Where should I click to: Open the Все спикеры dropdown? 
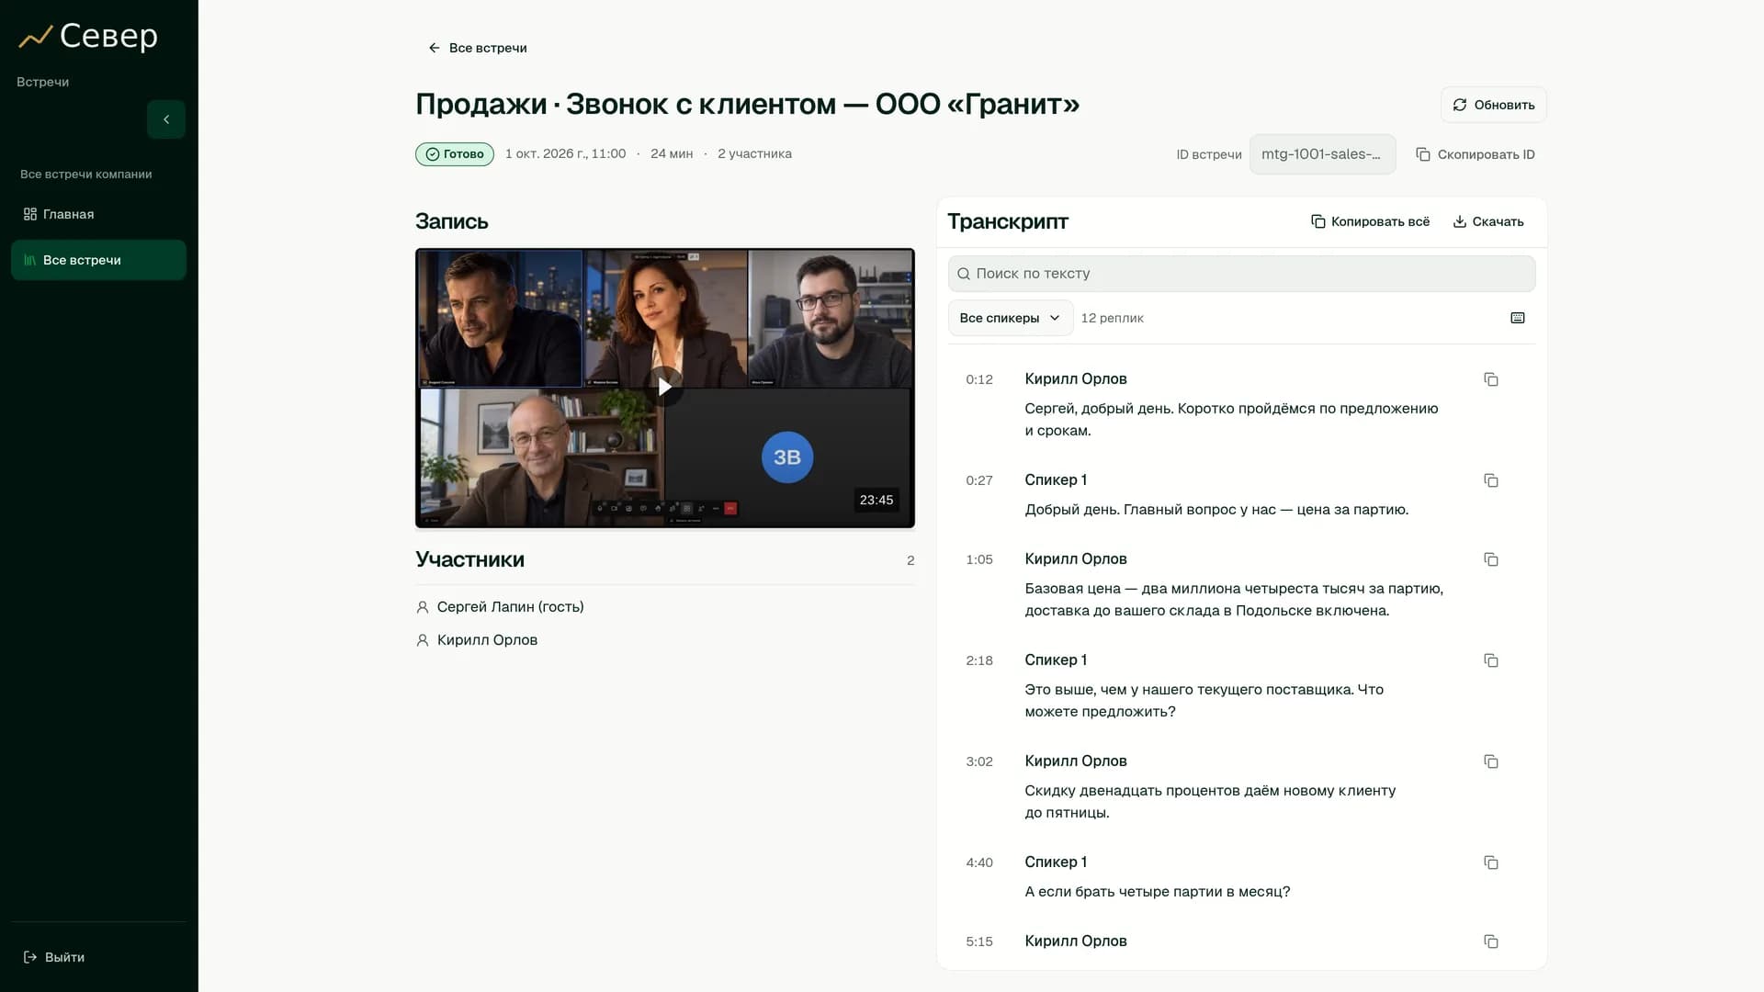[x=1010, y=318]
